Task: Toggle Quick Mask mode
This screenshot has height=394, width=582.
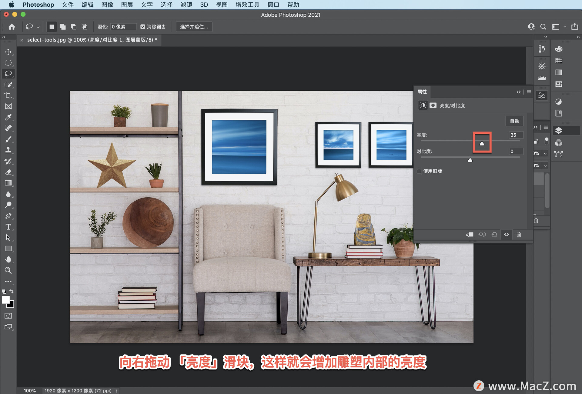Action: pos(8,316)
